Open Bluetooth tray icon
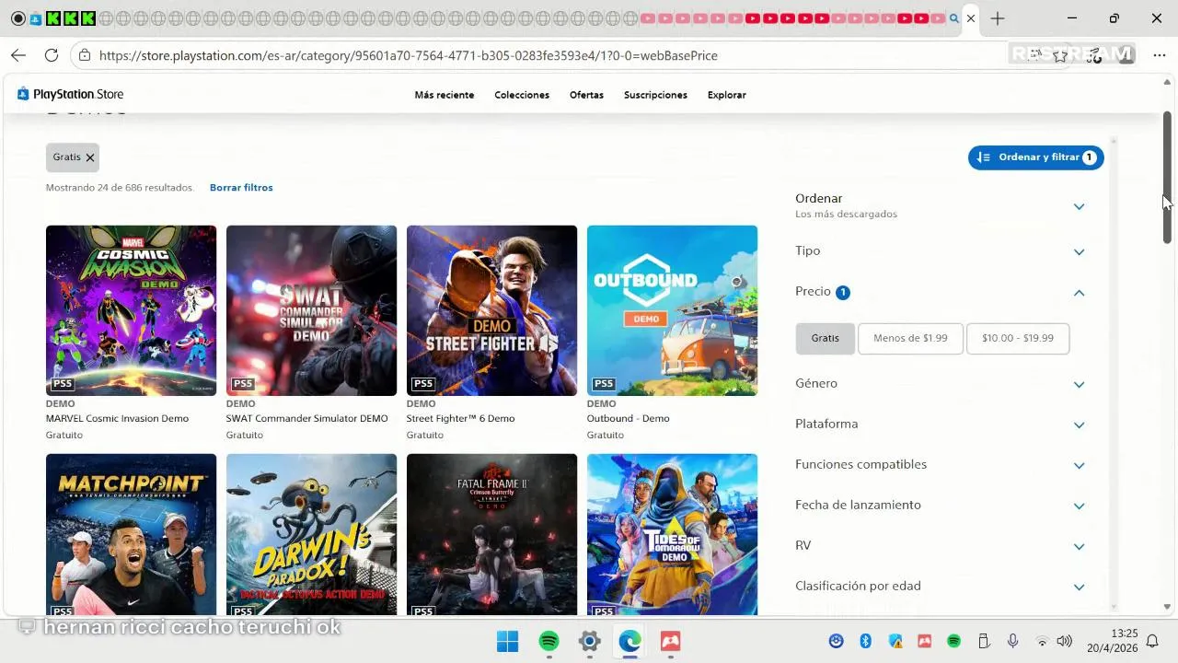1178x663 pixels. coord(865,641)
